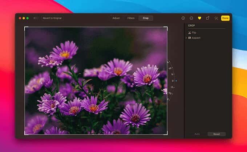Click the straighten dial at 0
The height and width of the screenshot is (152, 247).
[x=173, y=81]
